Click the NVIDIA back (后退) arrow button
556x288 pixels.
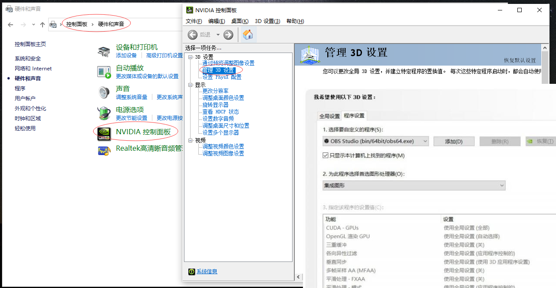pyautogui.click(x=193, y=35)
